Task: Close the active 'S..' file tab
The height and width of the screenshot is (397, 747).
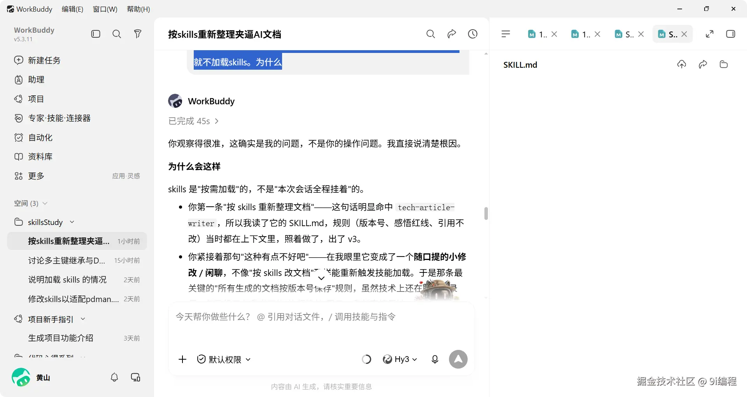Action: coord(684,34)
